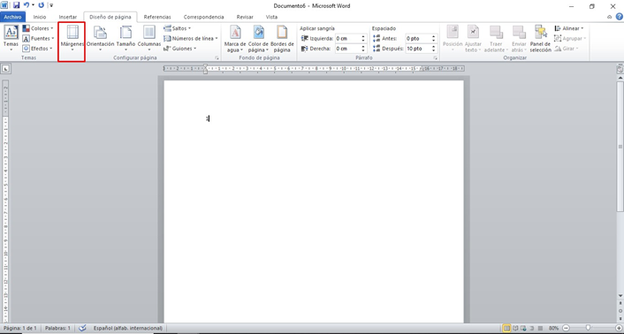The height and width of the screenshot is (334, 624).
Task: Expand the Fuentes theme dropdown
Action: [38, 39]
